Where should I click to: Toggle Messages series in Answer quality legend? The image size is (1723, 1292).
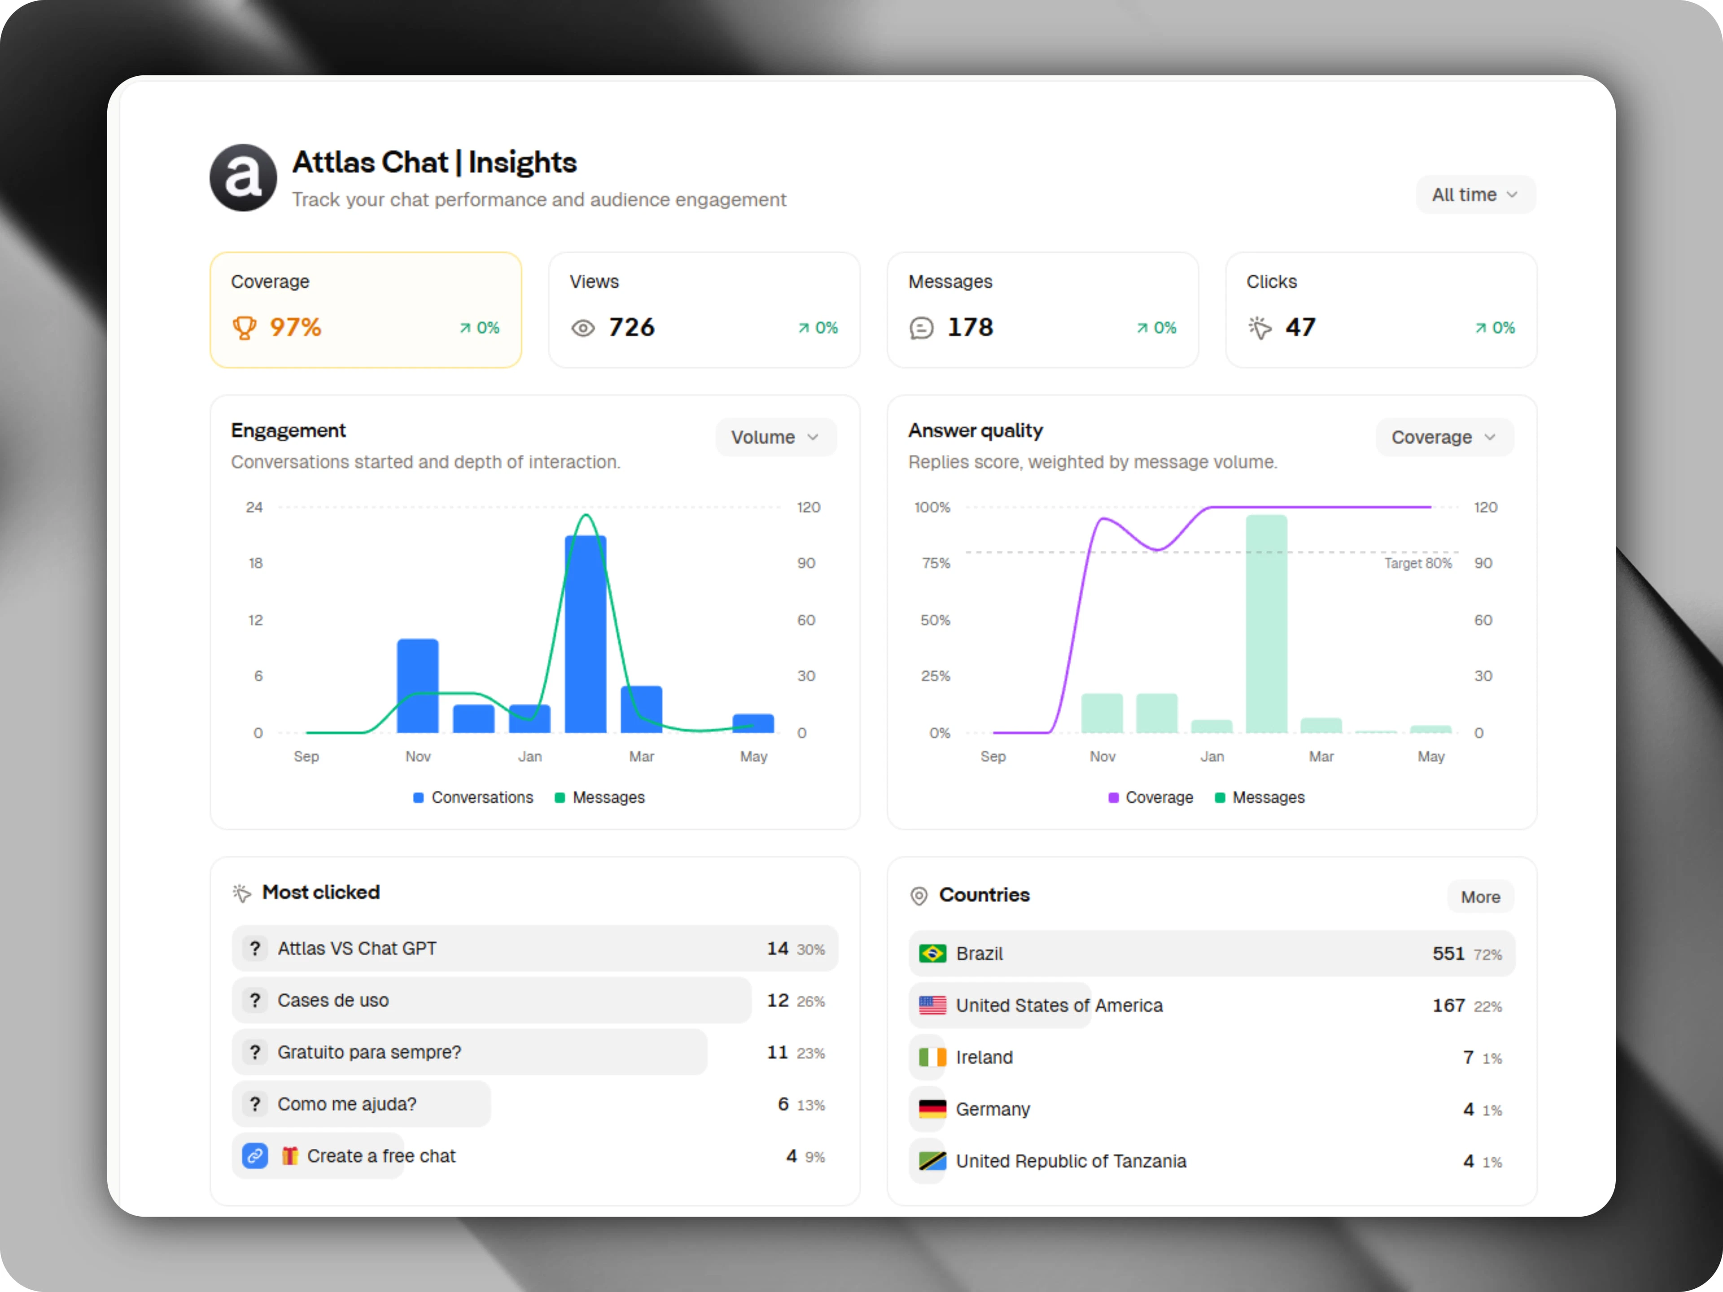pyautogui.click(x=1259, y=798)
